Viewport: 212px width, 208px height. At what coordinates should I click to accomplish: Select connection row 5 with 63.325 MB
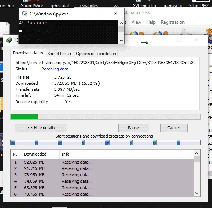tap(102, 188)
